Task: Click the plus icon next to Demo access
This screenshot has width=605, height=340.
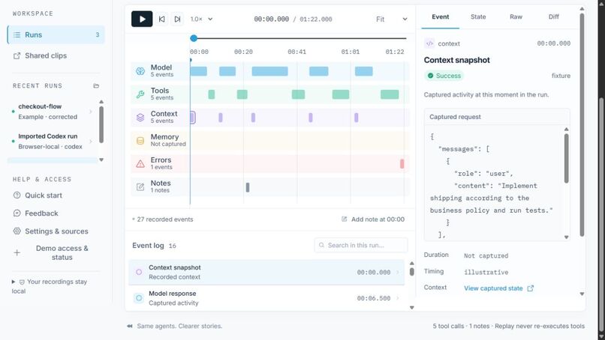Action: tap(17, 252)
